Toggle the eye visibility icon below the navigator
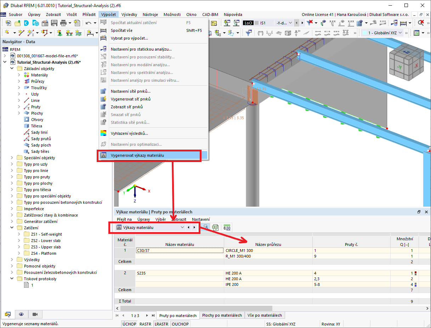Screen dimensions: 431x328 pyautogui.click(x=21, y=315)
